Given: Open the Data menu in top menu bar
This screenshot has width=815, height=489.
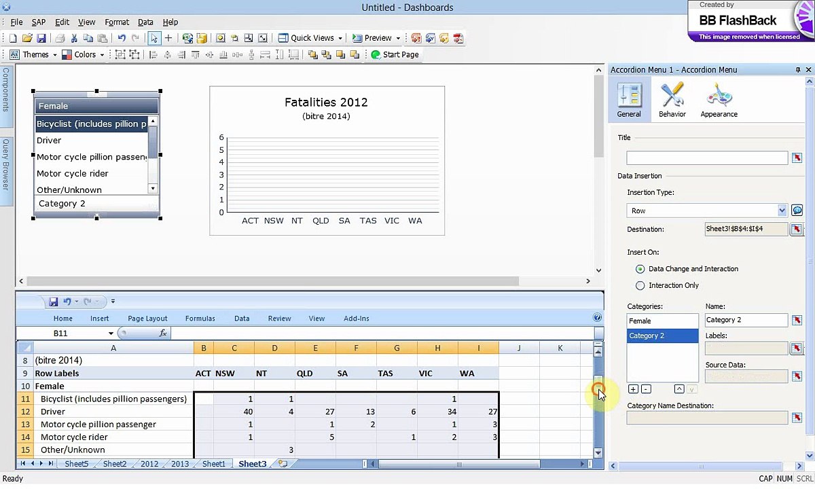Looking at the screenshot, I should pyautogui.click(x=145, y=22).
